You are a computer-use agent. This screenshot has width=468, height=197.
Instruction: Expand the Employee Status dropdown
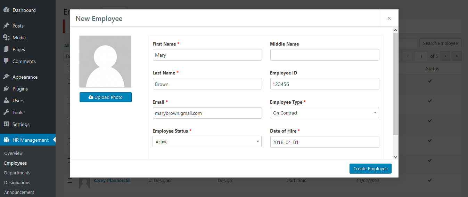coord(207,142)
